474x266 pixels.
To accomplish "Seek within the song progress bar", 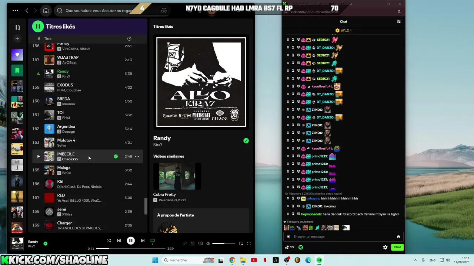I will click(130, 249).
